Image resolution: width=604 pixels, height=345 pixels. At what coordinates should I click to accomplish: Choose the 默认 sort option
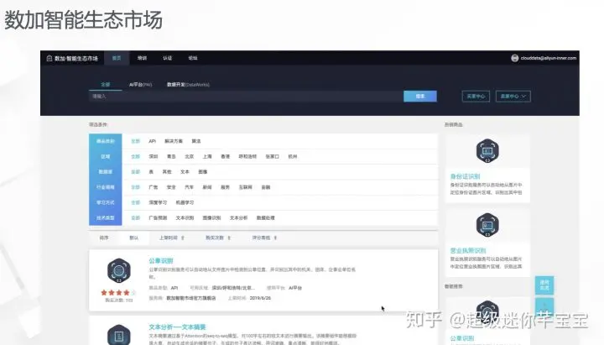click(x=133, y=238)
